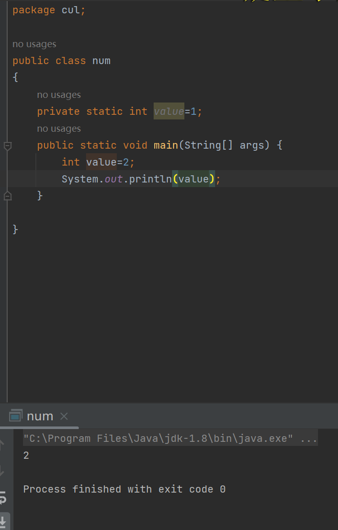Click the 'no usages' hint above private static int
This screenshot has height=530, width=338.
[59, 95]
